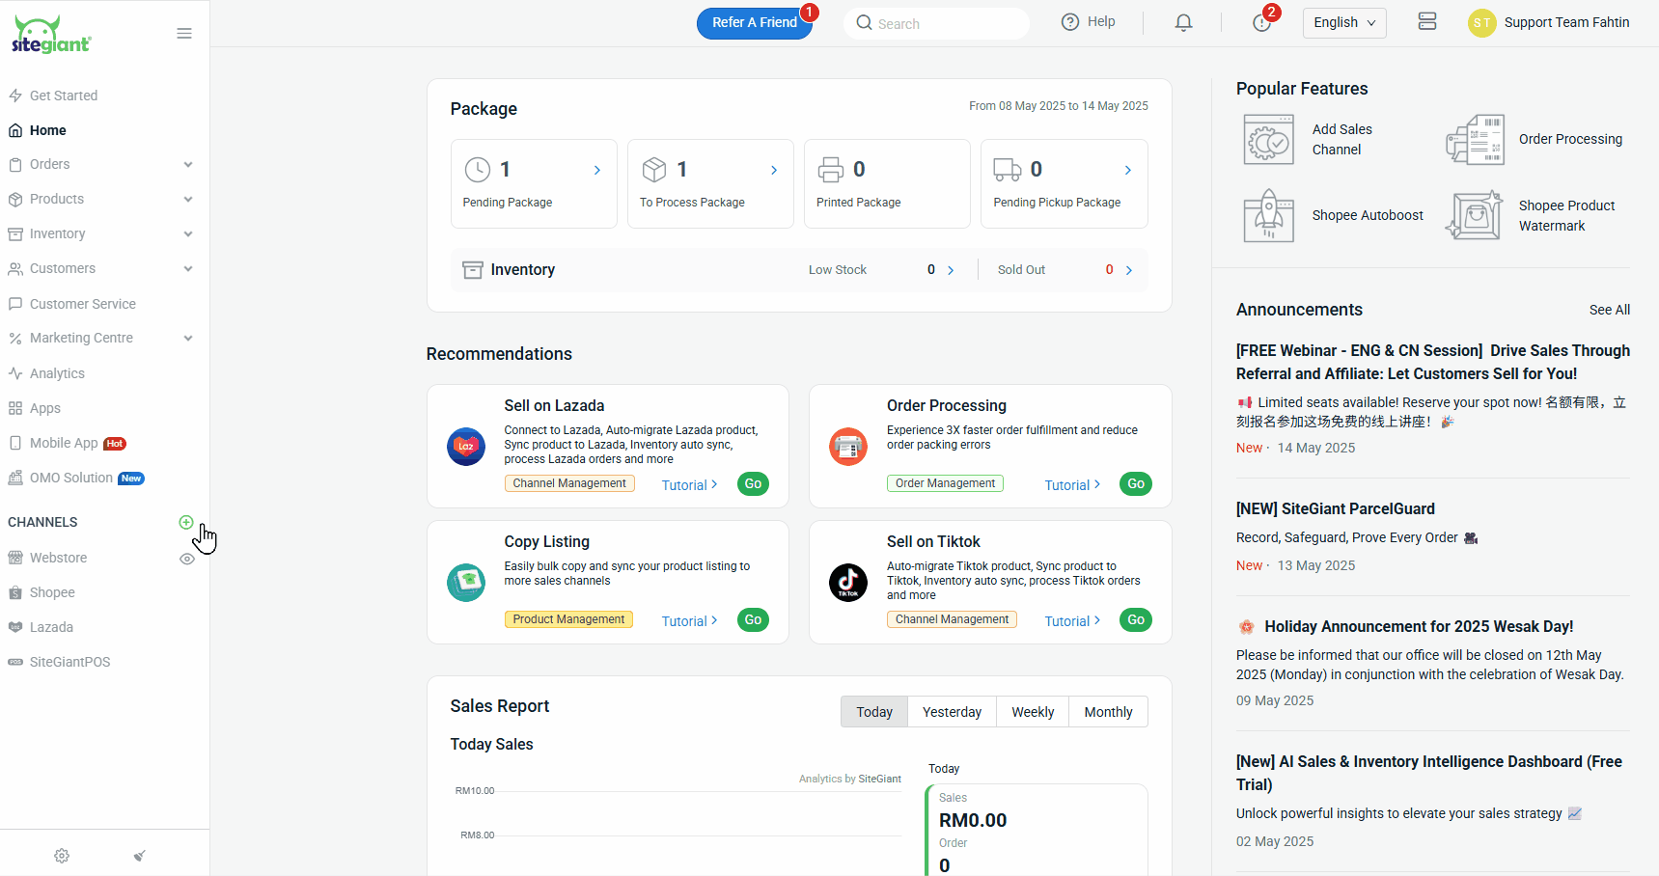1659x876 pixels.
Task: Click the Lazada logo in recommendations
Action: coord(466,447)
